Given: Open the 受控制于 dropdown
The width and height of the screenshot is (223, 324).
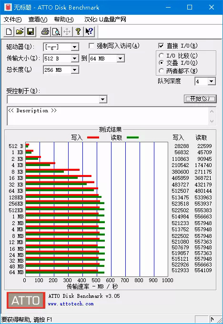Looking at the screenshot, I should [x=102, y=99].
